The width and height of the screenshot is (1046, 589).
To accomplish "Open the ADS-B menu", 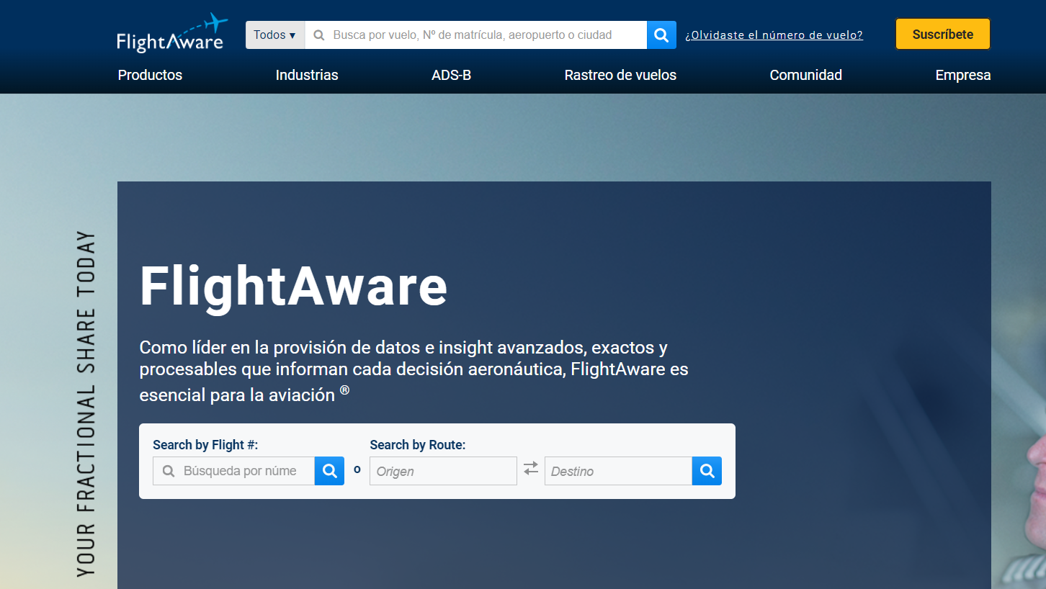I will (x=451, y=75).
